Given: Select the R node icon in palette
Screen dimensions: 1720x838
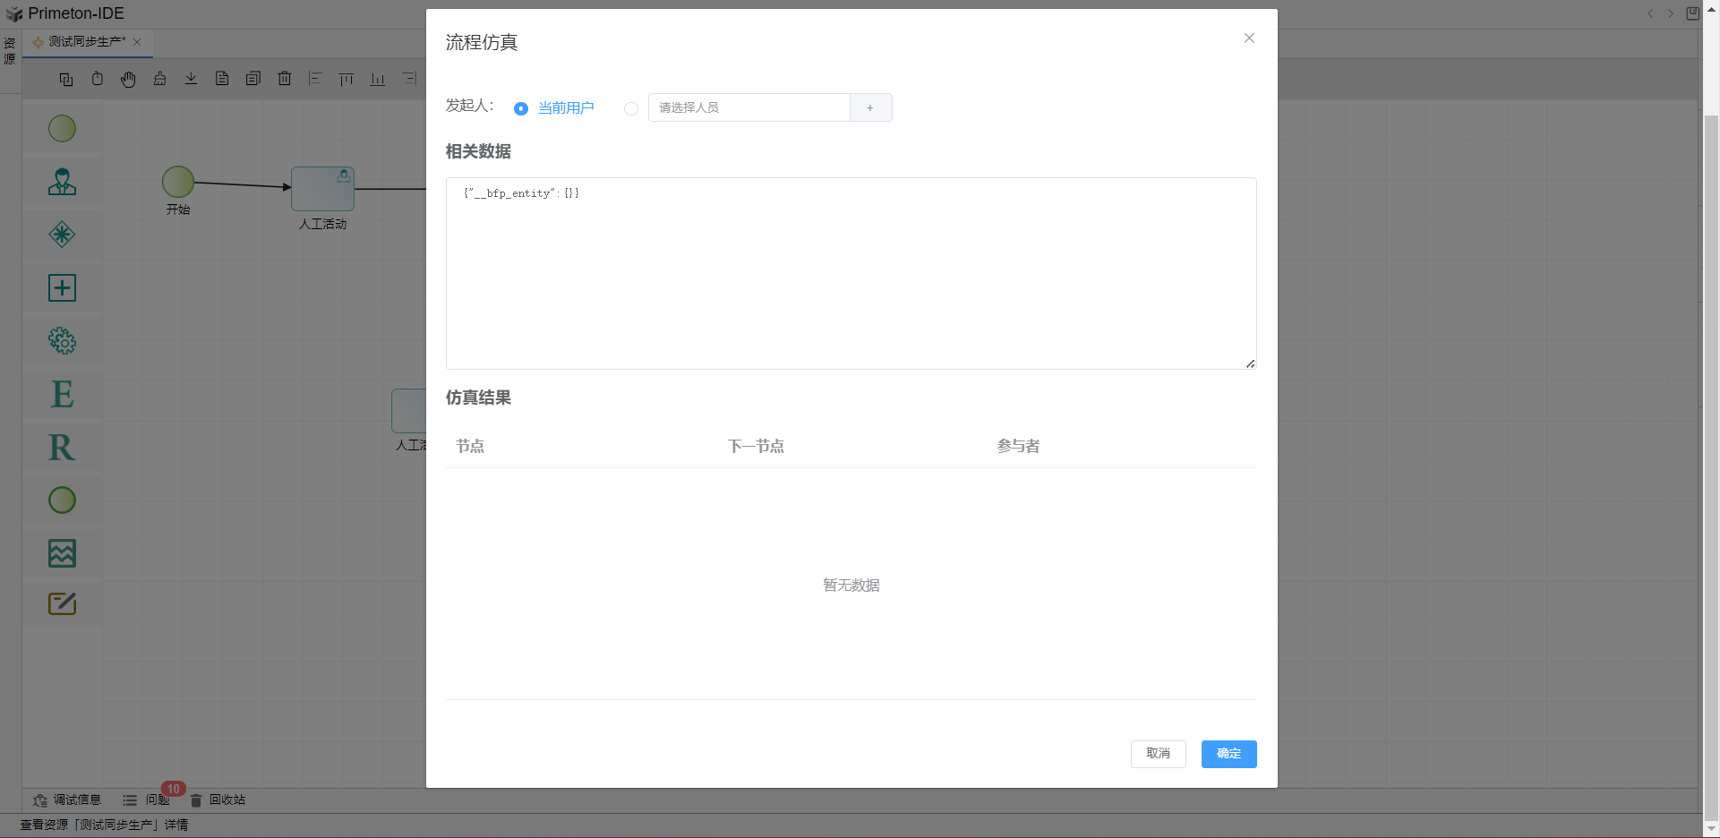Looking at the screenshot, I should [x=62, y=448].
